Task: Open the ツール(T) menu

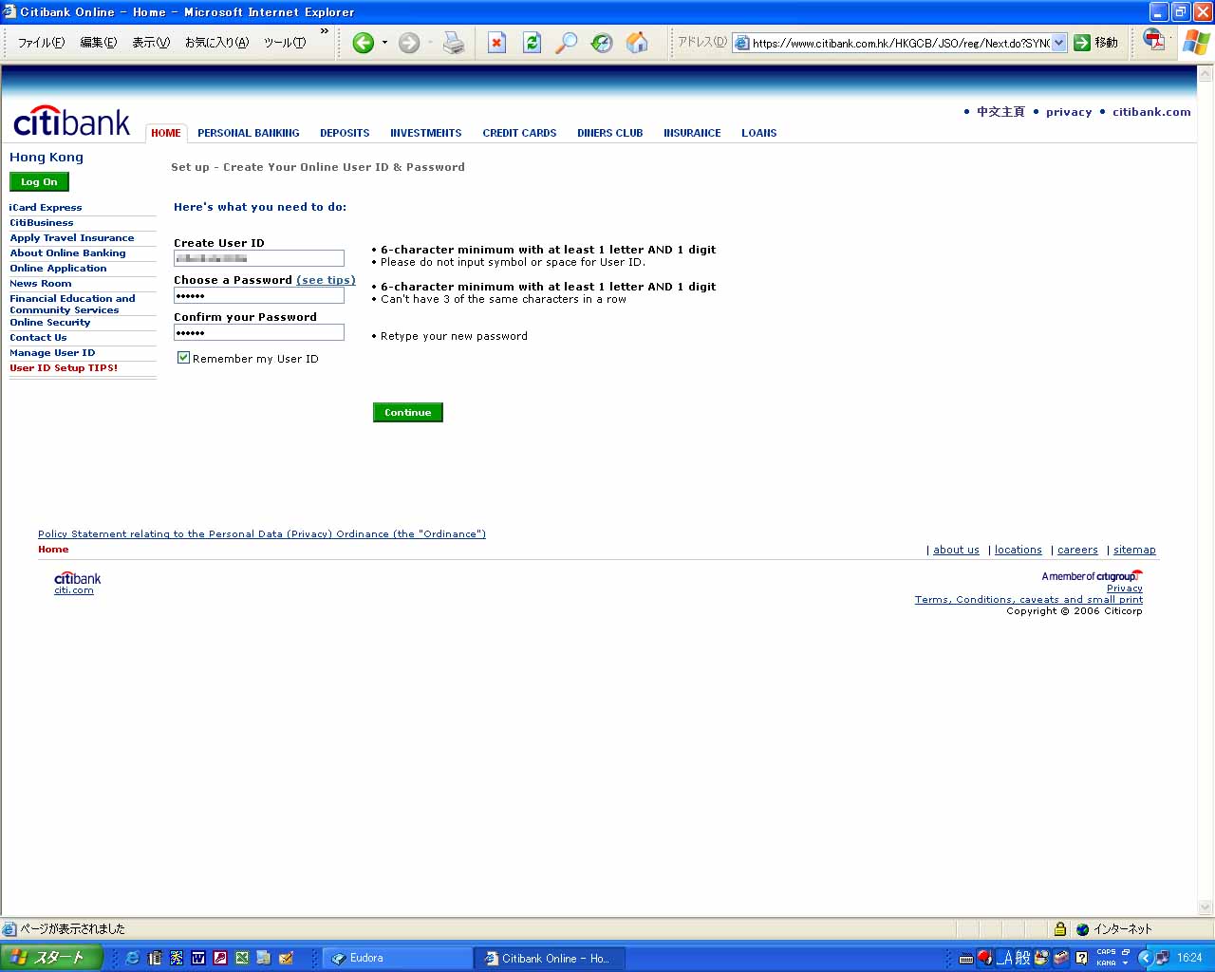Action: (285, 43)
